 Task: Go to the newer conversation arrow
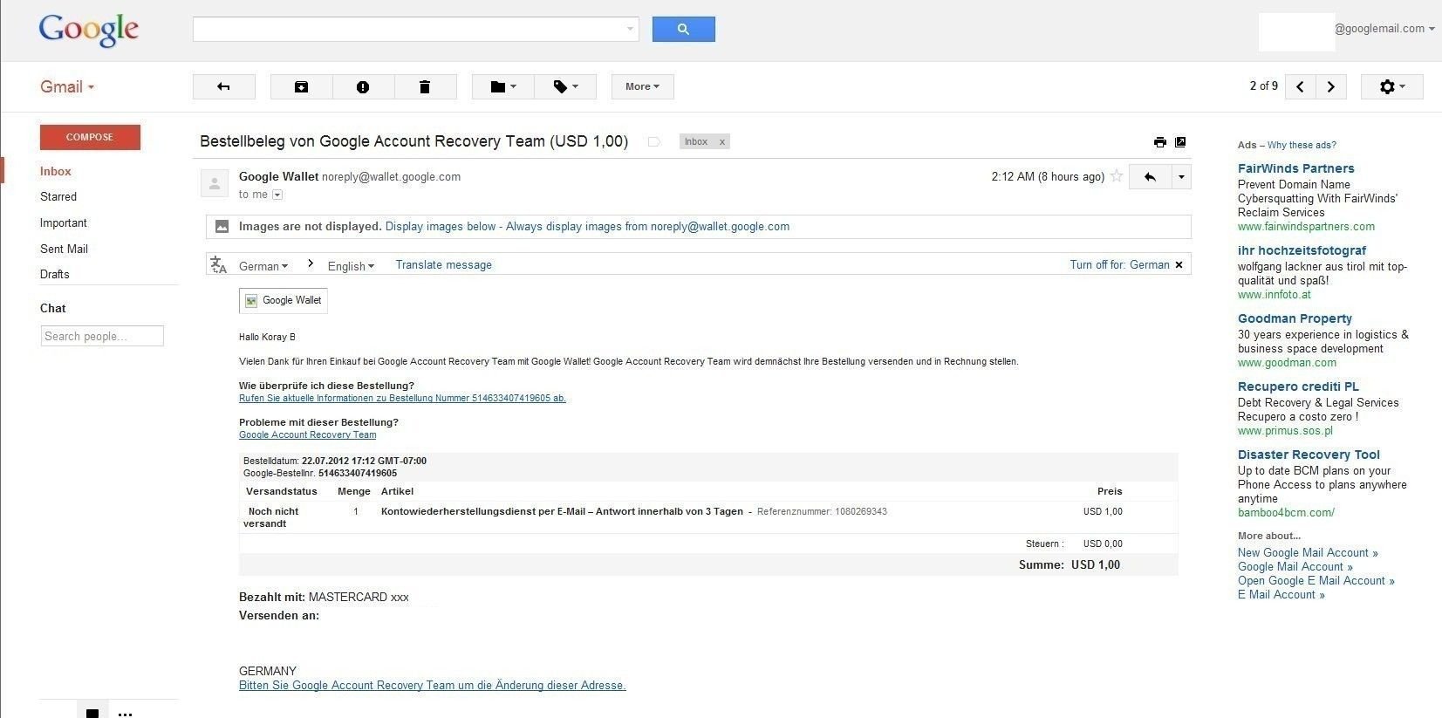coord(1300,86)
